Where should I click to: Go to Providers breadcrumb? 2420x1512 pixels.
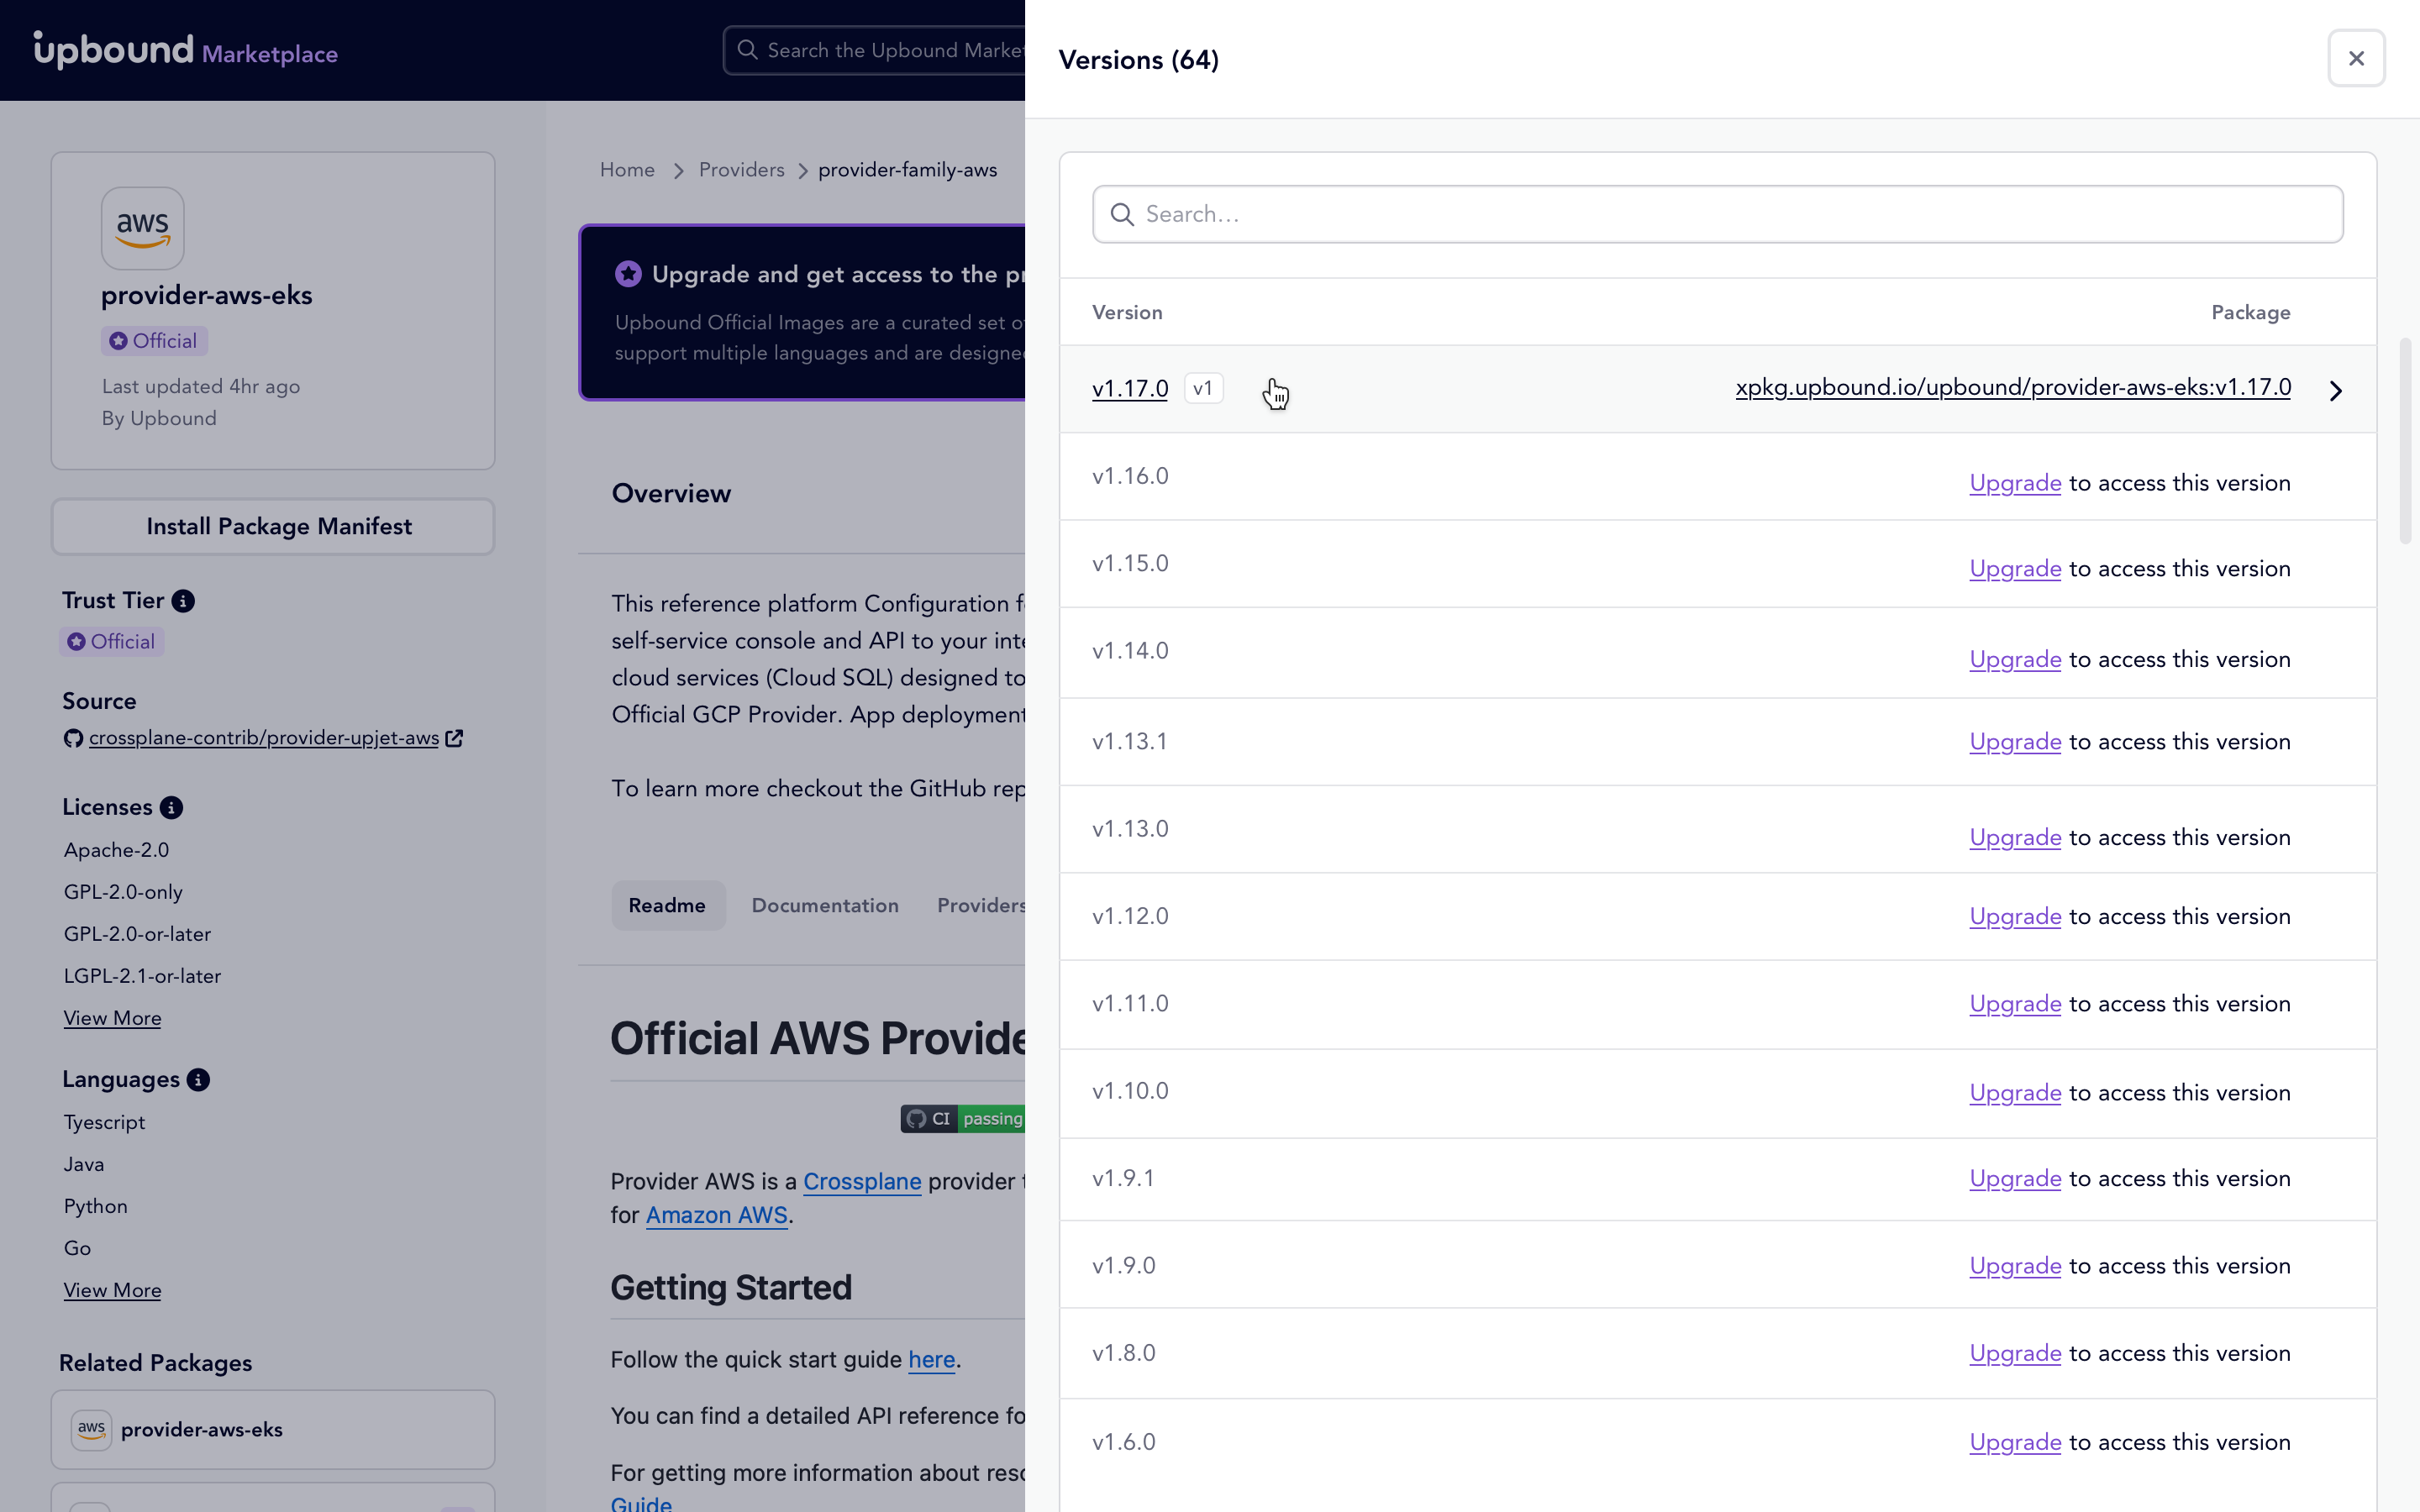pyautogui.click(x=741, y=170)
